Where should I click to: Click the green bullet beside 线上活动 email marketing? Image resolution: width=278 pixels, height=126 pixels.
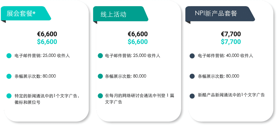100,56
